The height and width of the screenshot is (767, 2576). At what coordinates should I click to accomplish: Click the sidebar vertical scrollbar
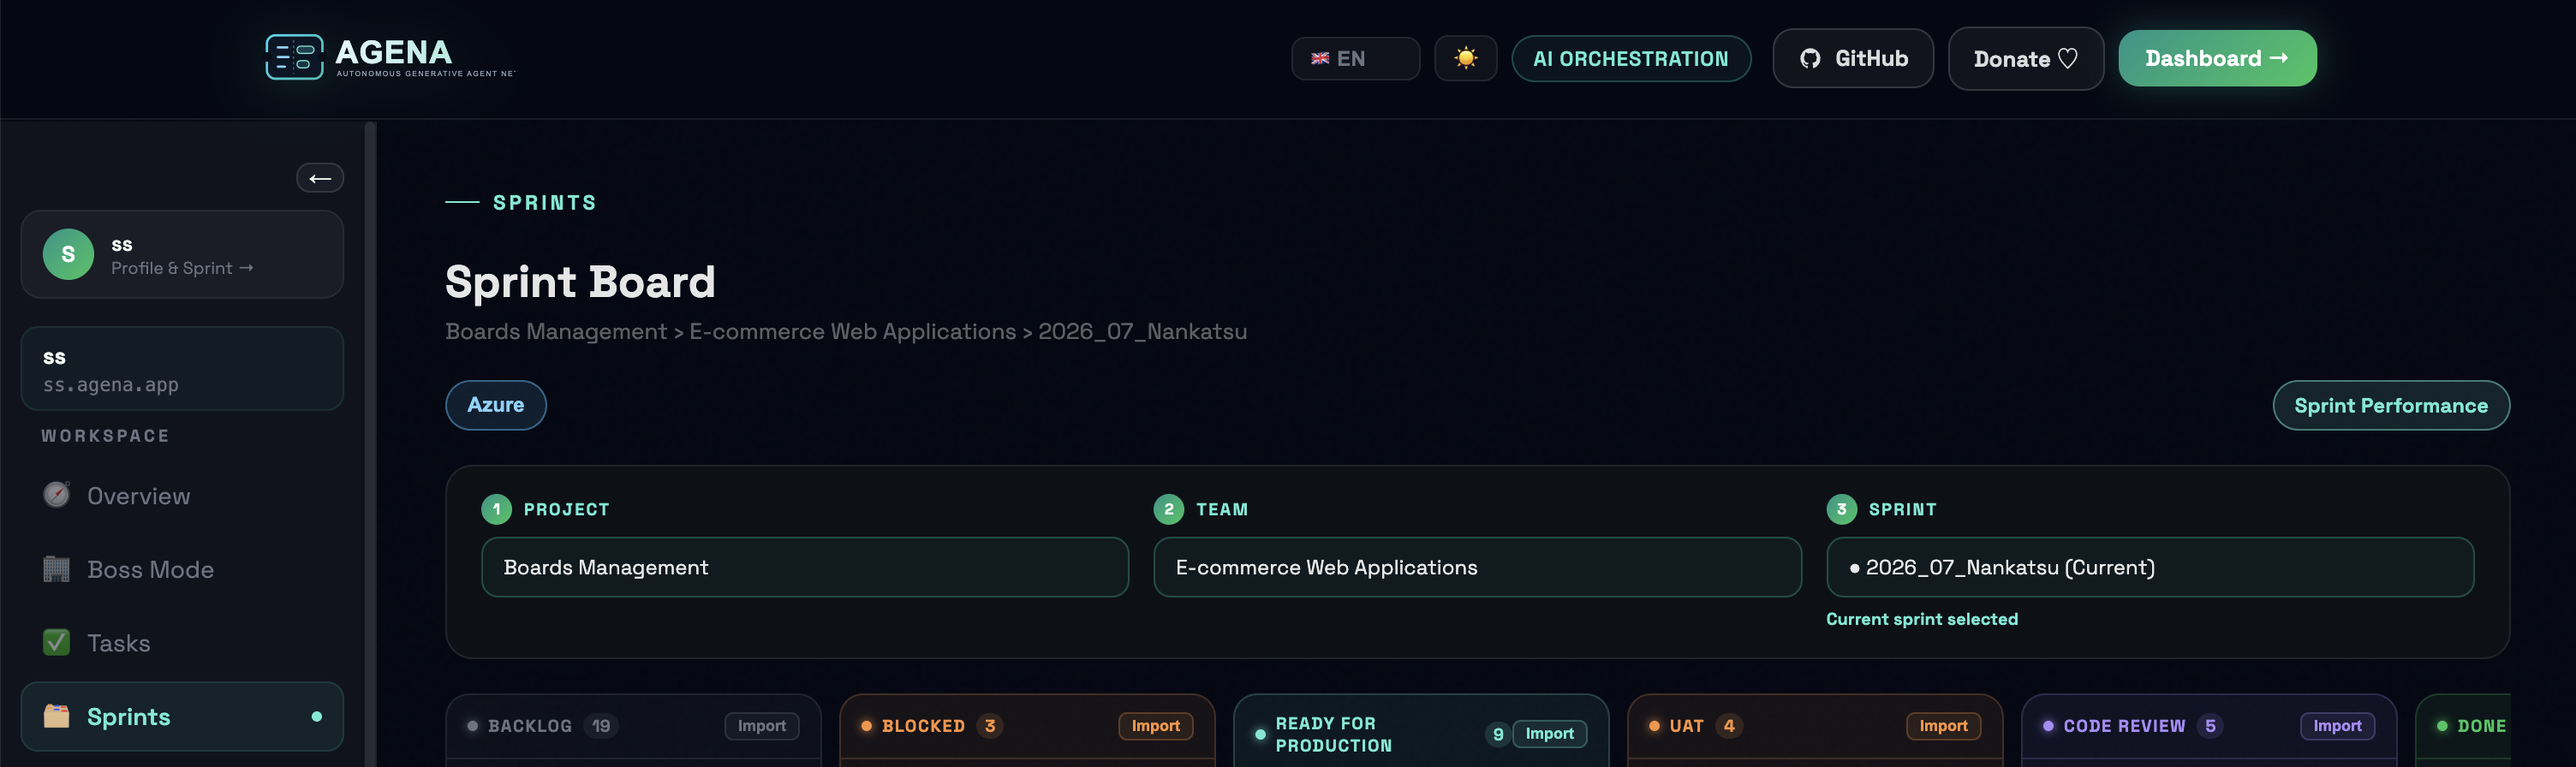[x=370, y=444]
